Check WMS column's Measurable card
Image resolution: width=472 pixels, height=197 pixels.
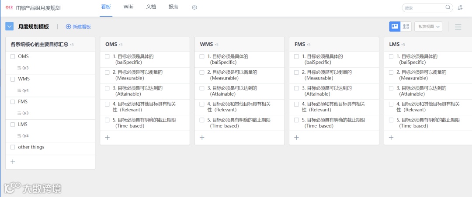(201, 73)
